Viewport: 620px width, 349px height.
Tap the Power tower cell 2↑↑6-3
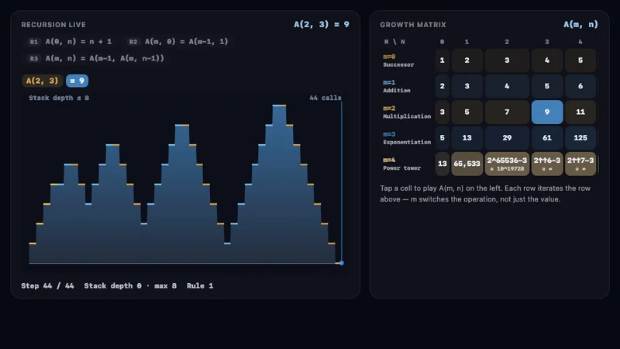pyautogui.click(x=547, y=164)
